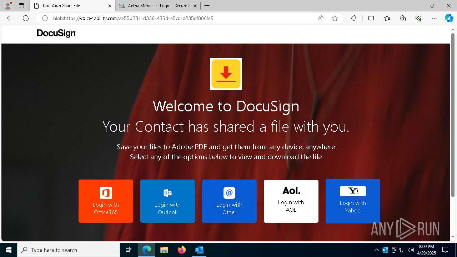Open Outlook from the taskbar
Screen dimensions: 457x257
pyautogui.click(x=199, y=250)
